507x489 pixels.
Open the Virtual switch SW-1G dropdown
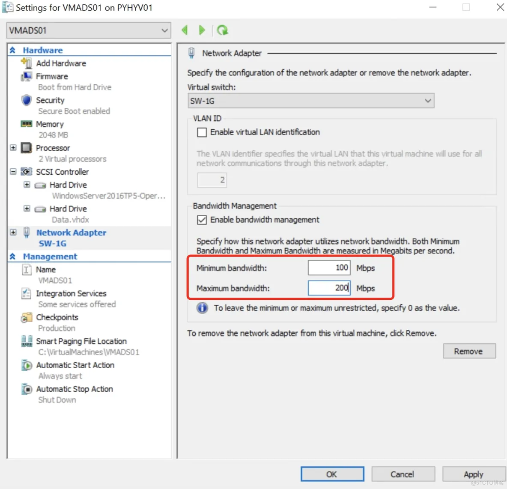click(311, 101)
